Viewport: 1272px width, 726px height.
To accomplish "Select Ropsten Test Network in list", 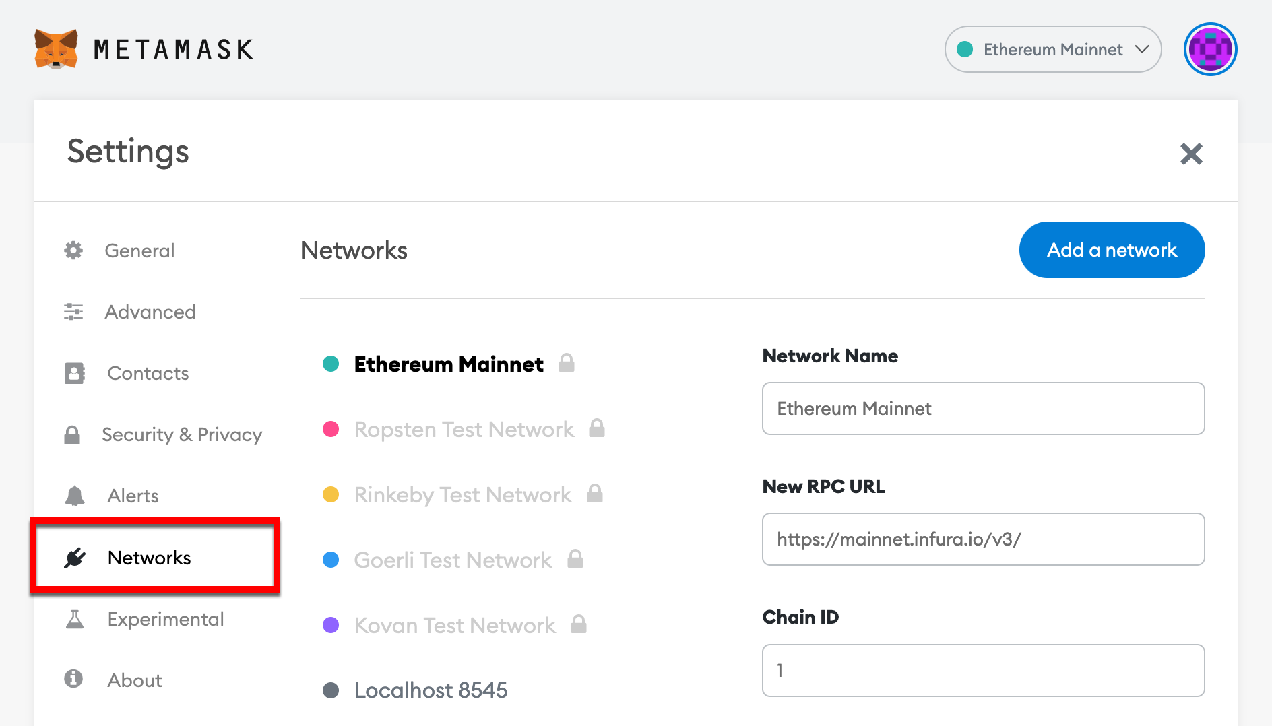I will pos(464,430).
